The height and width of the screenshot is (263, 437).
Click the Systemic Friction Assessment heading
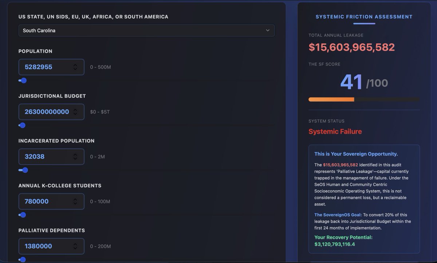click(364, 16)
